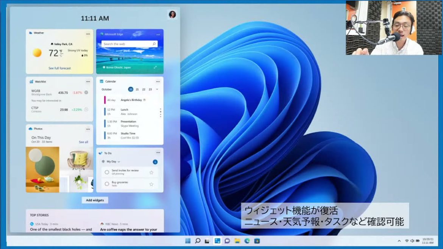Star the Buy groceries task

click(151, 184)
